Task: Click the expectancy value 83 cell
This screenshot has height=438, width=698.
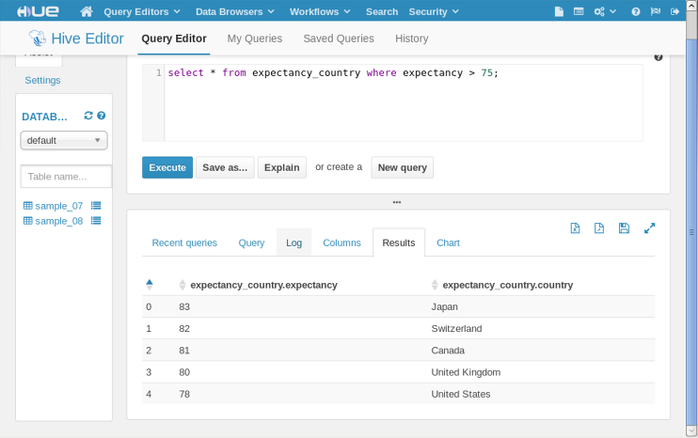Action: 184,306
